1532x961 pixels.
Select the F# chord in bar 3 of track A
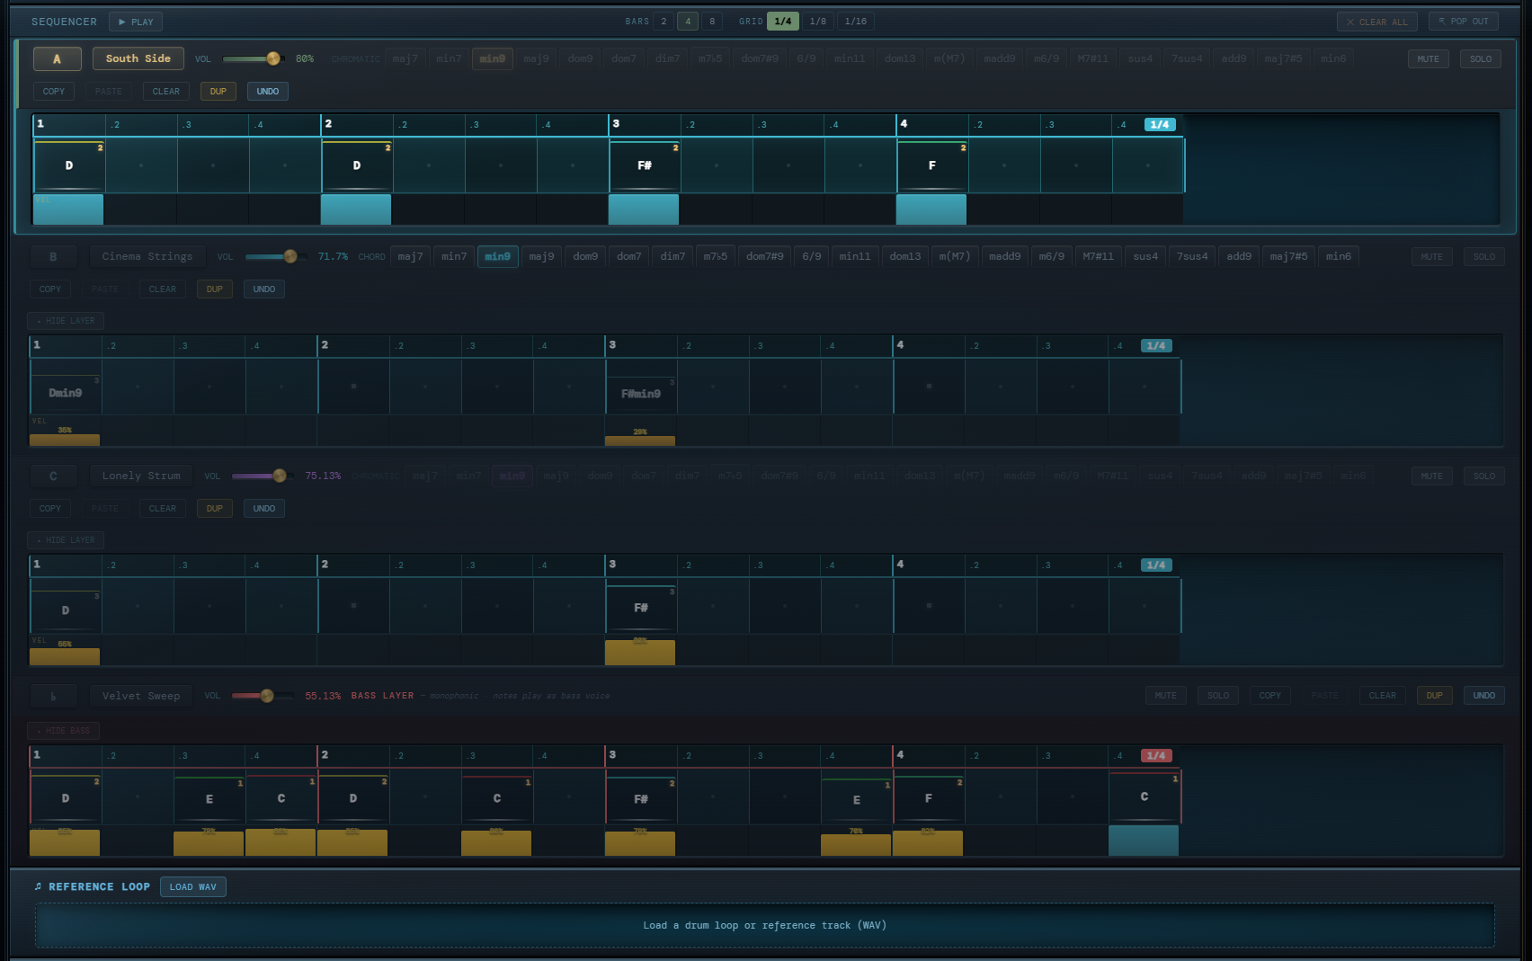pos(644,165)
